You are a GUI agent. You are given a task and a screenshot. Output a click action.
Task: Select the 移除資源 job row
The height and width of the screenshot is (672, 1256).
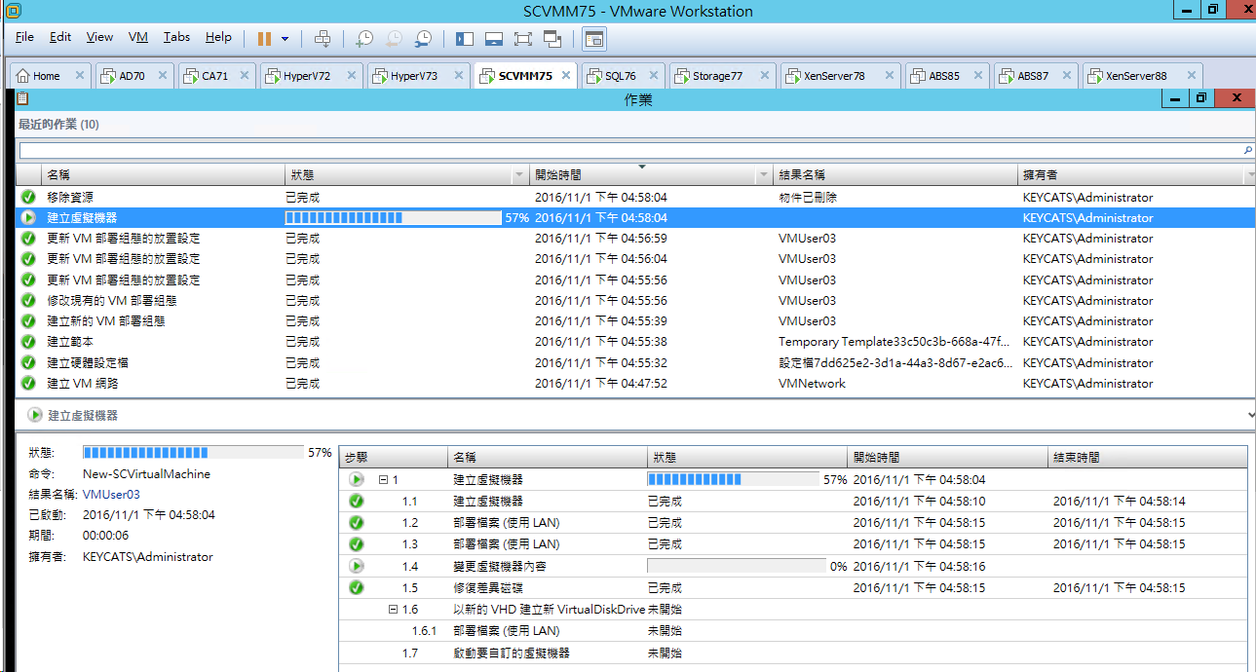635,198
